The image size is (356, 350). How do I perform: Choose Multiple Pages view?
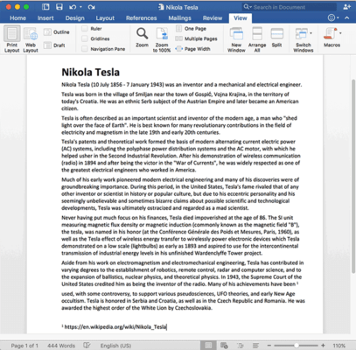196,38
